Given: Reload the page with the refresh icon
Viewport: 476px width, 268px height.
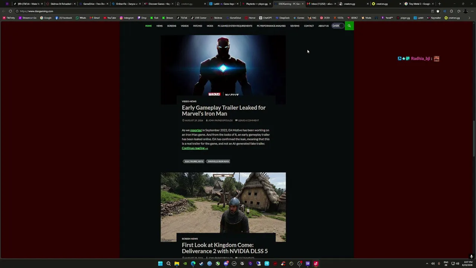Looking at the screenshot, I should [10, 11].
